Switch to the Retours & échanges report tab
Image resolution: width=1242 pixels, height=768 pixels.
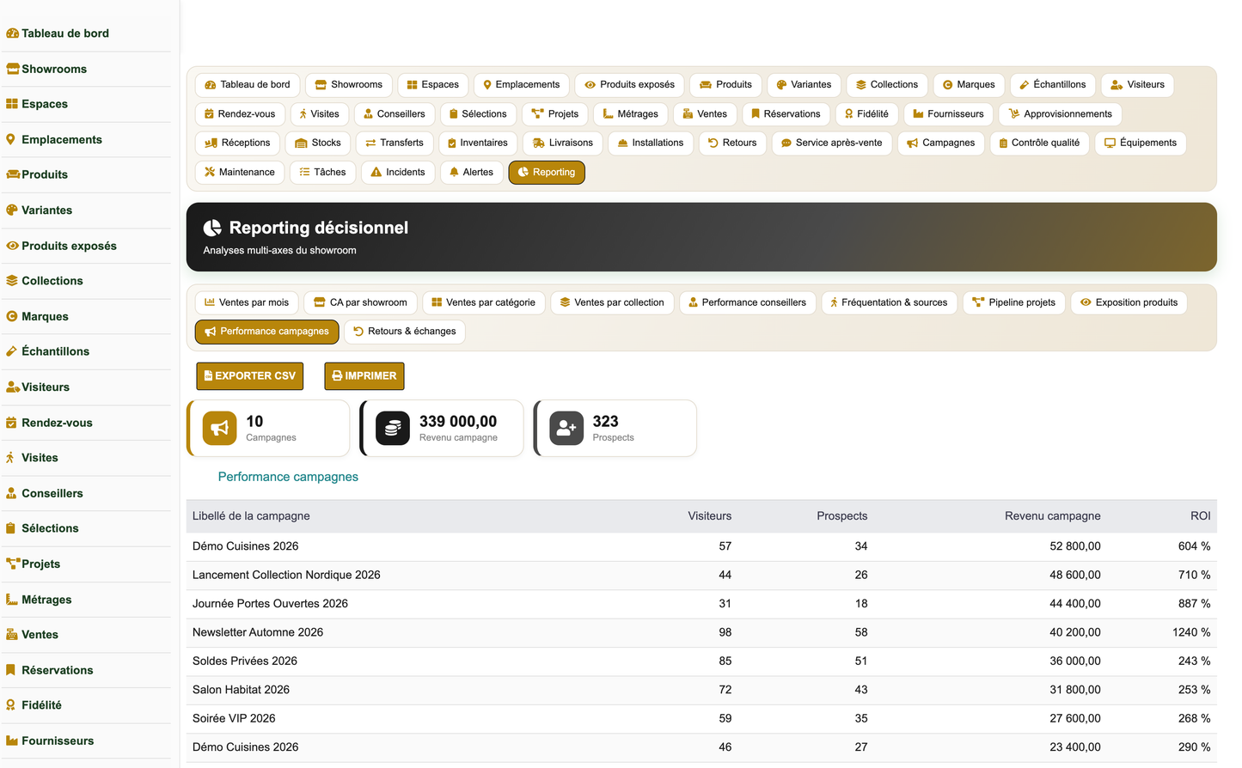click(x=404, y=332)
